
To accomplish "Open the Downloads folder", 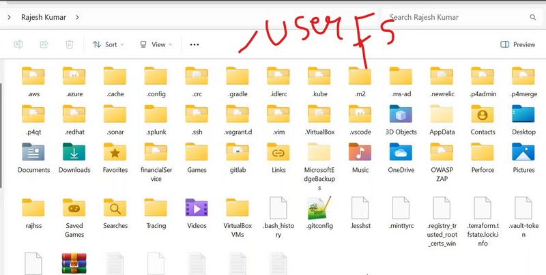I will (74, 154).
